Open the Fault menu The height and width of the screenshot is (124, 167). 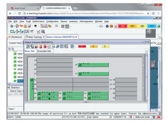(x=28, y=21)
